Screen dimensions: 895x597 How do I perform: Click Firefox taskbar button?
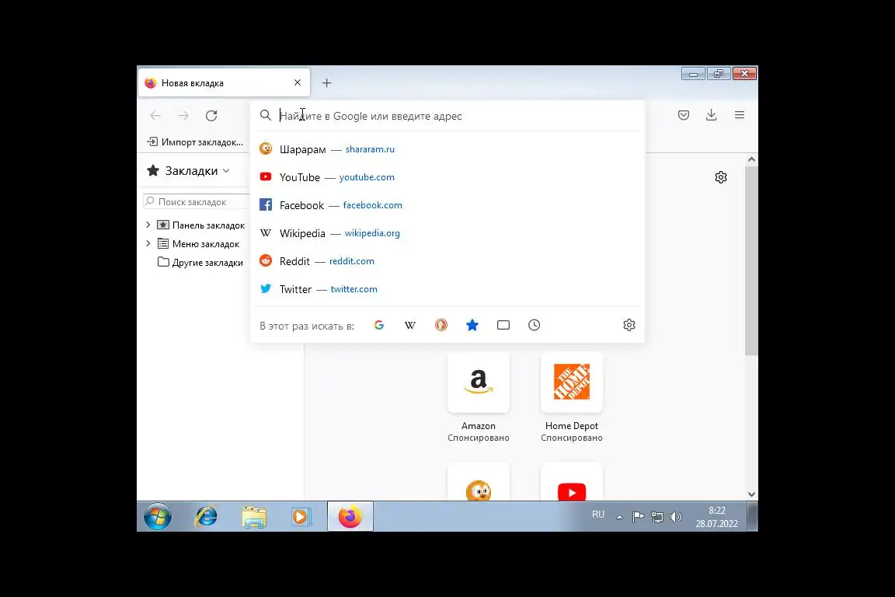350,516
